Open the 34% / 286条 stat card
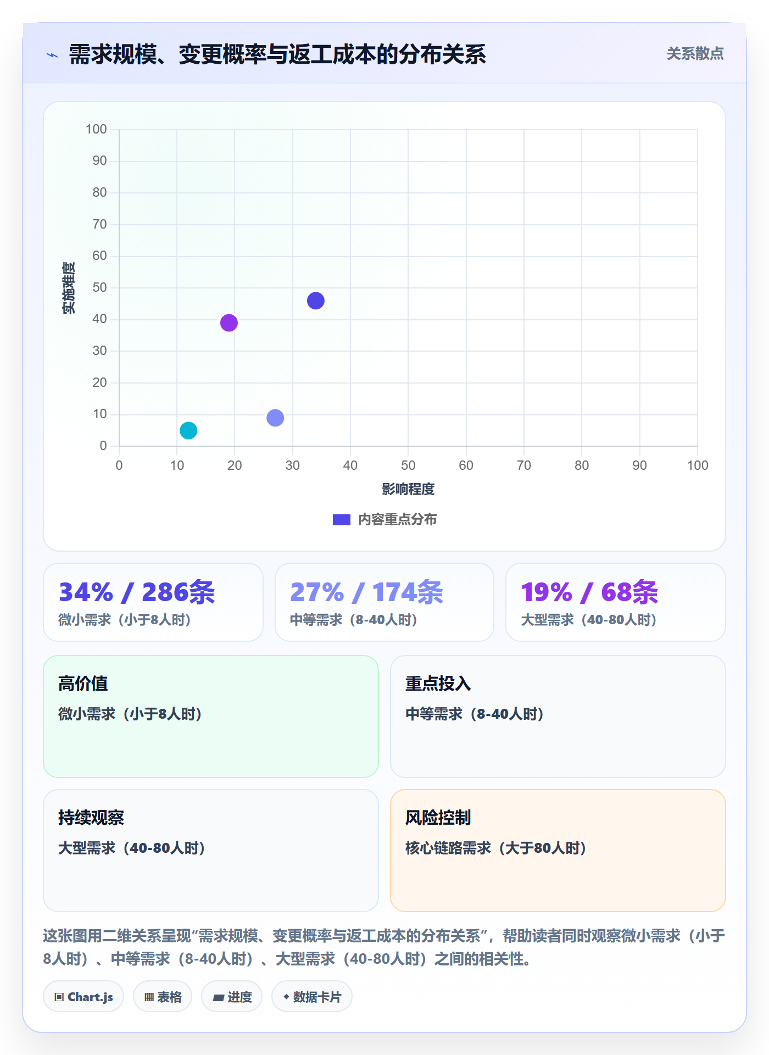The image size is (769, 1055). (x=153, y=602)
